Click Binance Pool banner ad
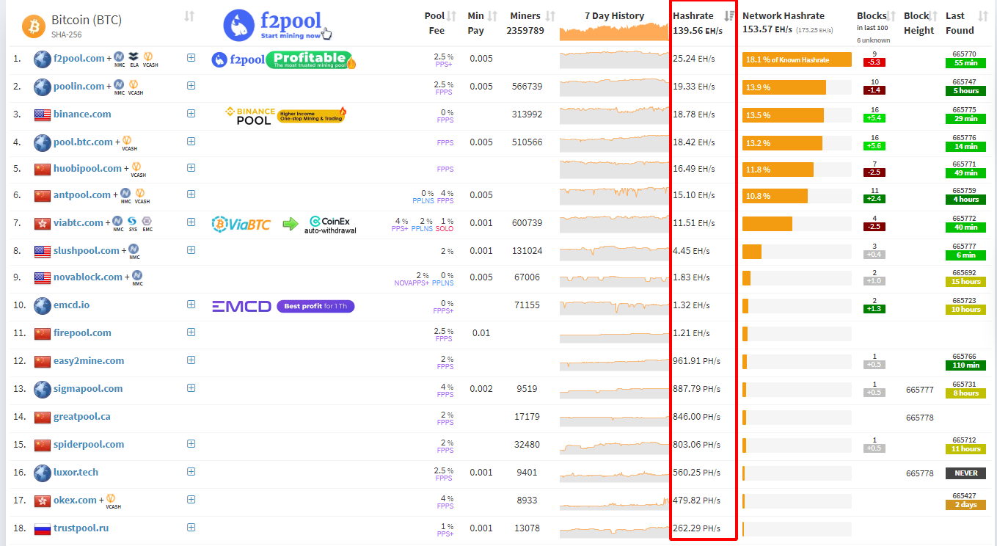This screenshot has height=546, width=997. pos(285,115)
